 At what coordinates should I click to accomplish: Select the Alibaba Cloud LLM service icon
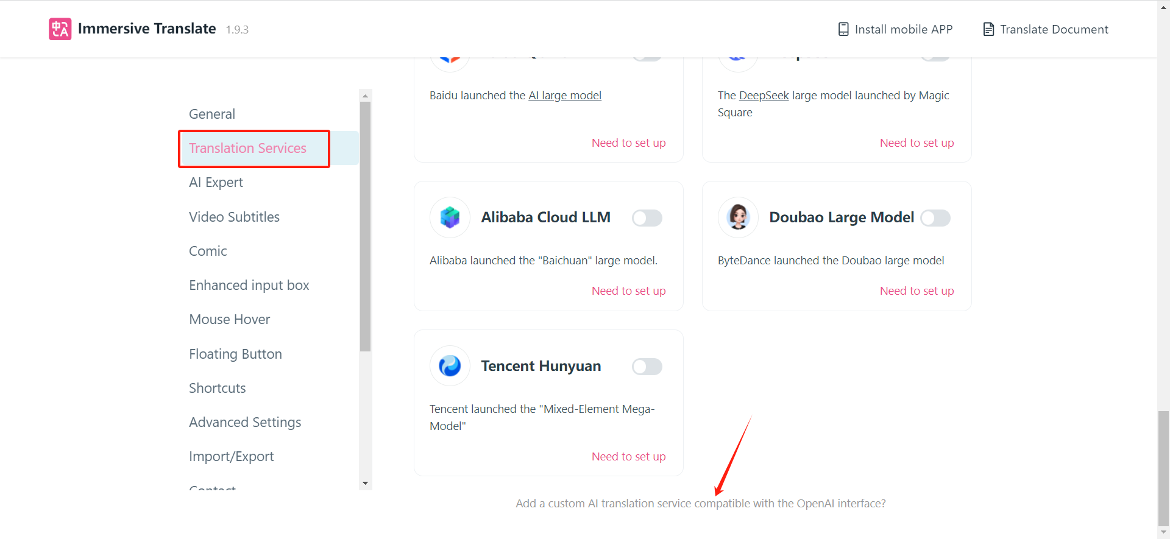[x=449, y=217]
